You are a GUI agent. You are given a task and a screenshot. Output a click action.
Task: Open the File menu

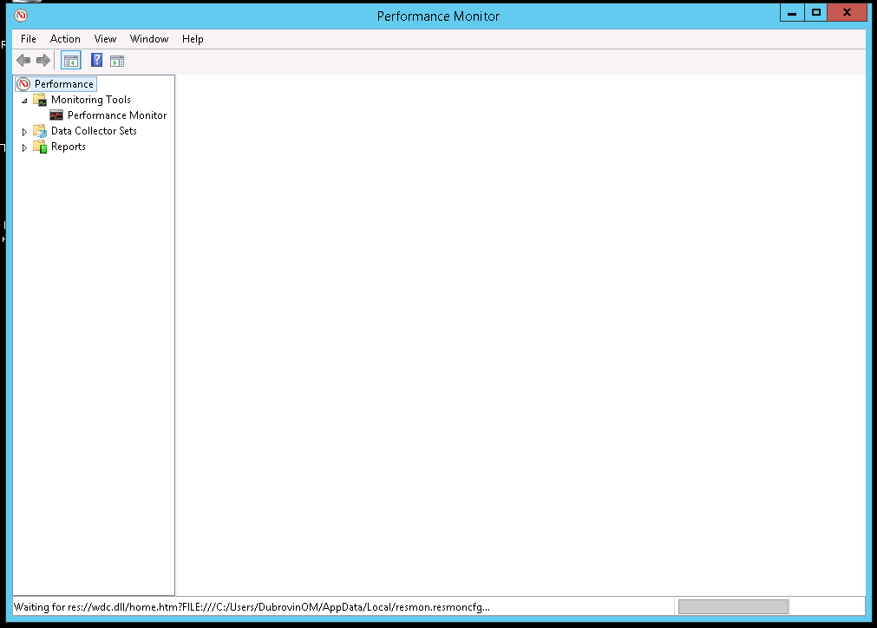point(29,38)
